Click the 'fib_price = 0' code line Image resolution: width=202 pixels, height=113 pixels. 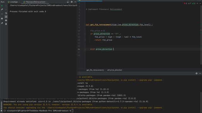pyautogui.click(x=98, y=31)
